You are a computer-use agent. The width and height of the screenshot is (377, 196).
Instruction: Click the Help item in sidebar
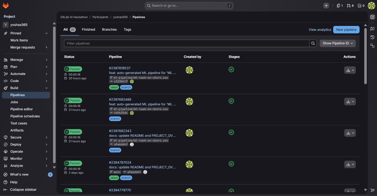coord(14,182)
